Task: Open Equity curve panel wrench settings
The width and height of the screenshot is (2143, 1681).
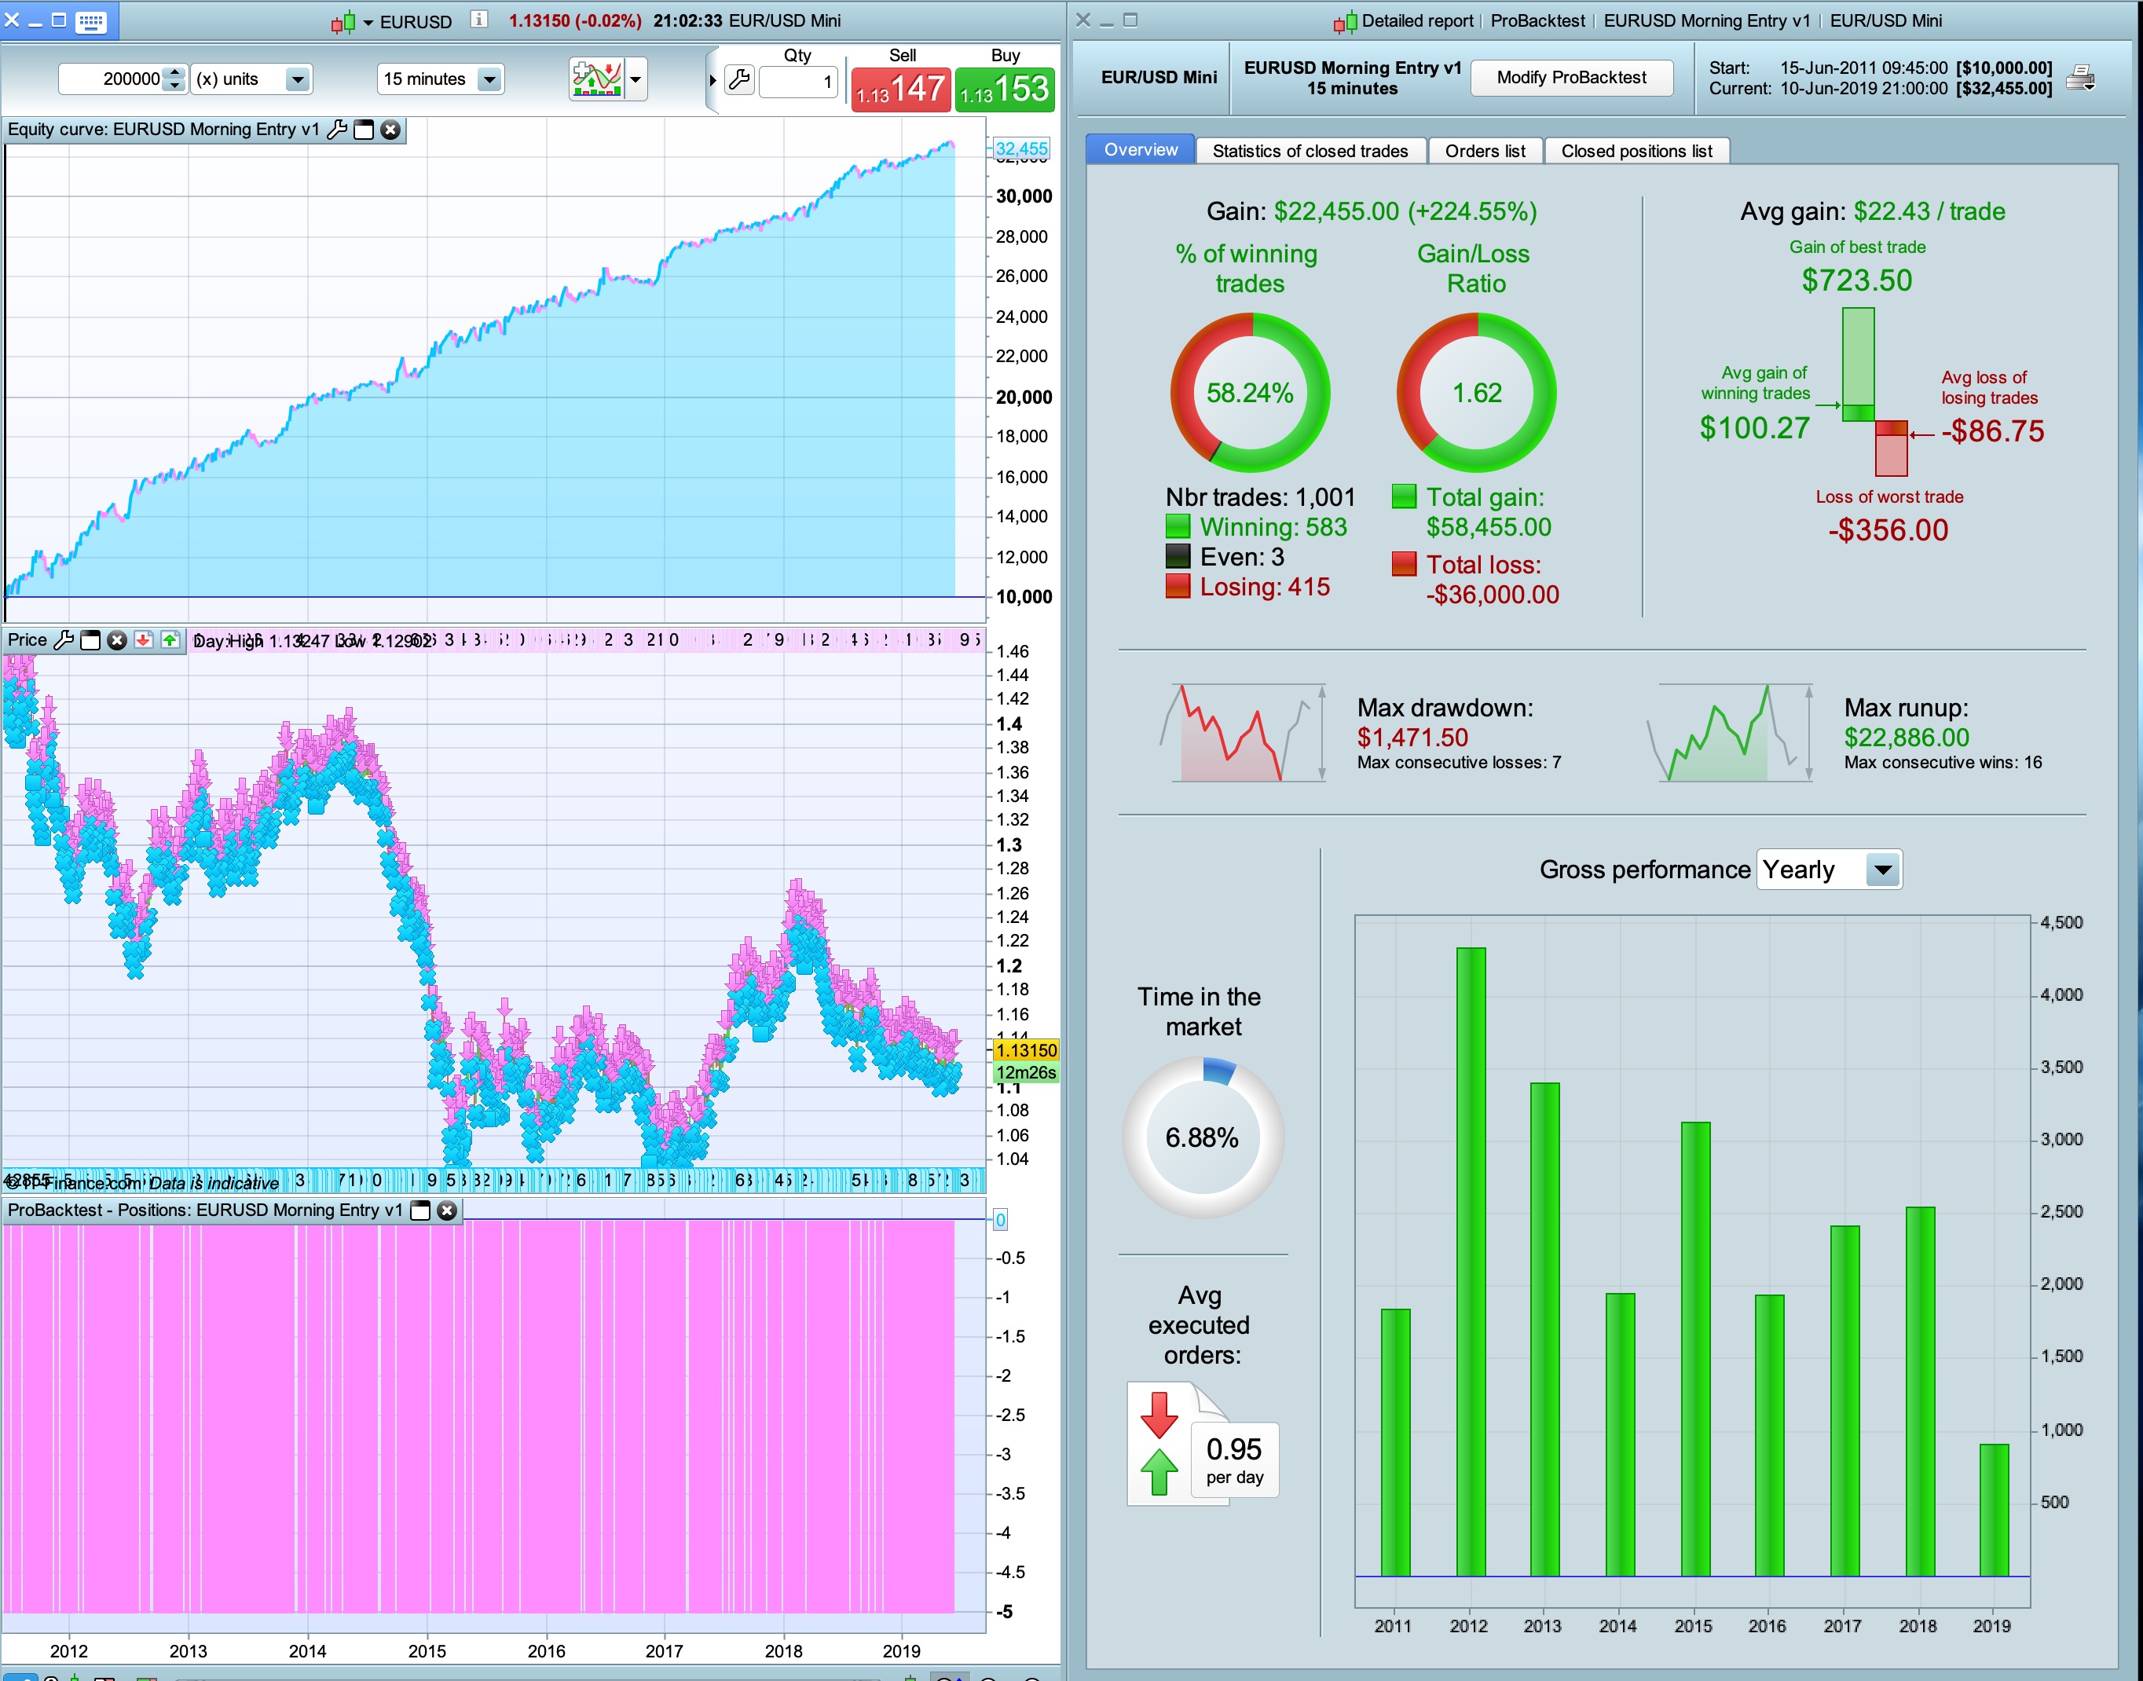Action: pyautogui.click(x=337, y=130)
